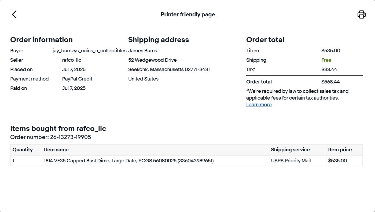Click the Order information heading
This screenshot has width=375, height=212.
point(41,40)
